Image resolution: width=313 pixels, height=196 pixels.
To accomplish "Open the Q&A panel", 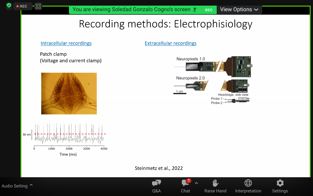I will (156, 186).
